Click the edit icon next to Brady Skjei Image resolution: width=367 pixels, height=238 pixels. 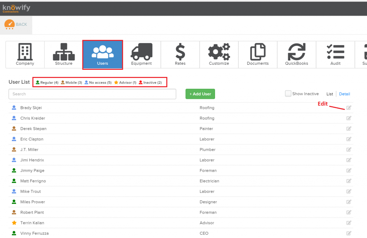(x=349, y=108)
